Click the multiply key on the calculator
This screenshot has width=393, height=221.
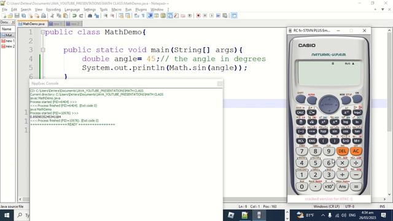pos(343,163)
